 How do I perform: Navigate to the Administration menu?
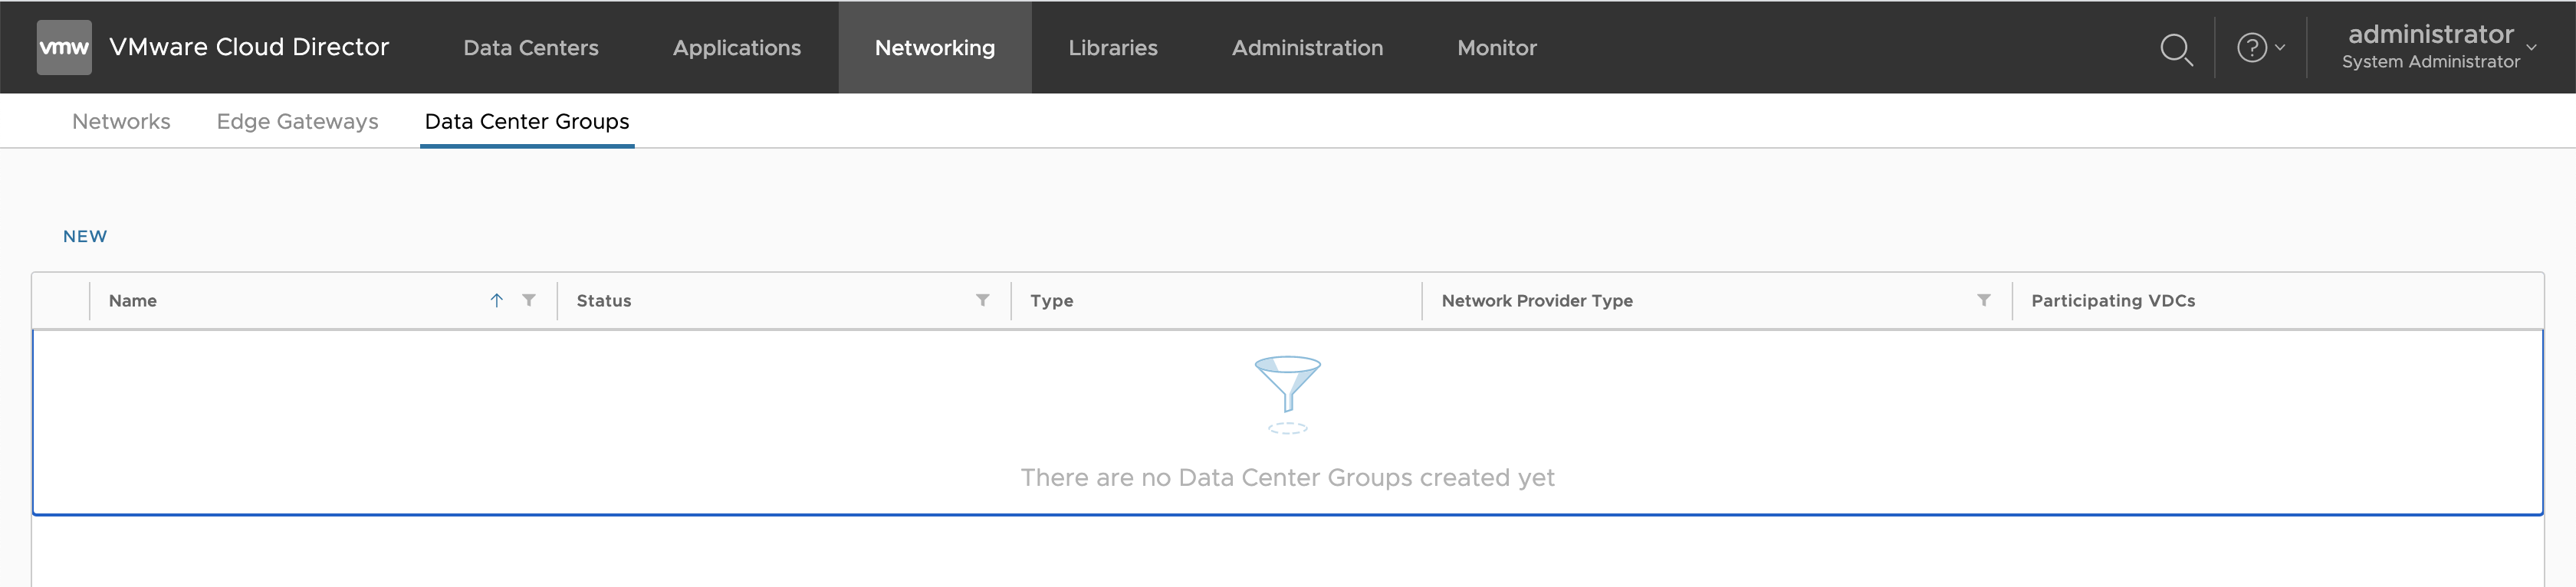click(1306, 47)
